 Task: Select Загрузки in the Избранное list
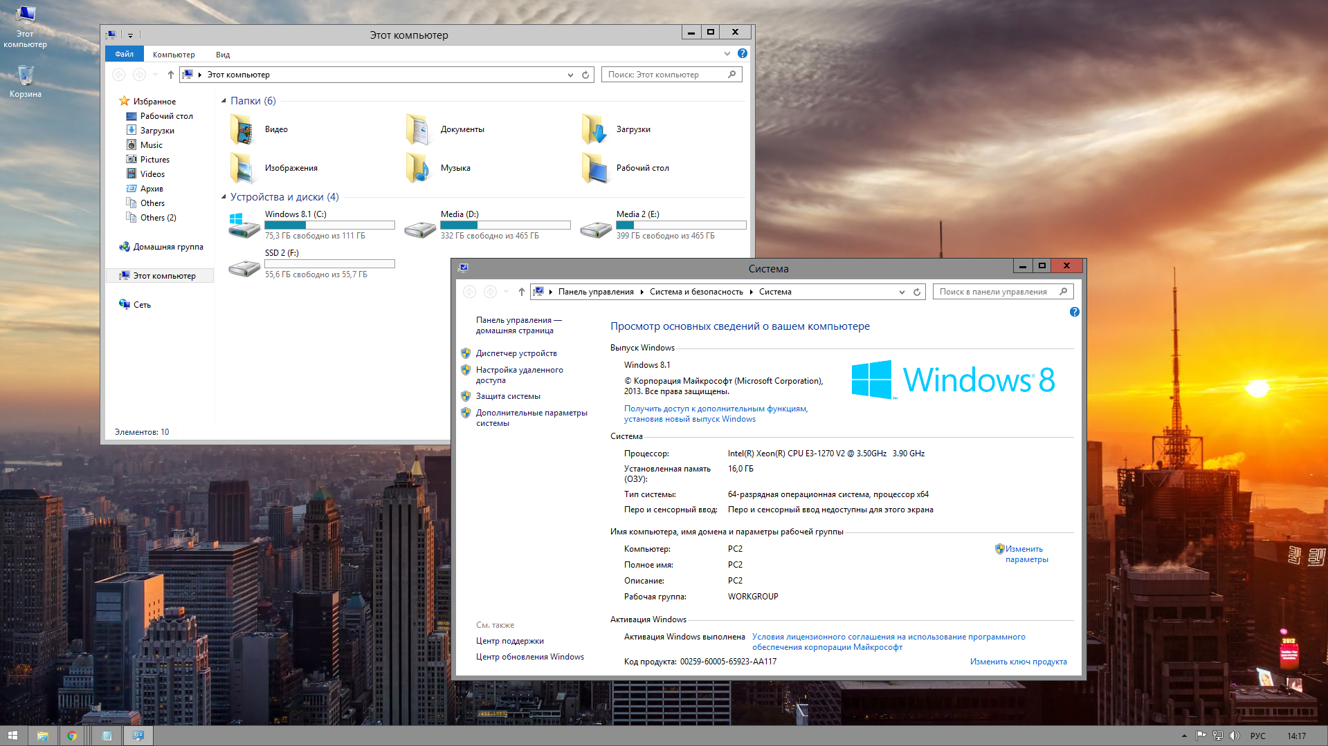click(157, 131)
